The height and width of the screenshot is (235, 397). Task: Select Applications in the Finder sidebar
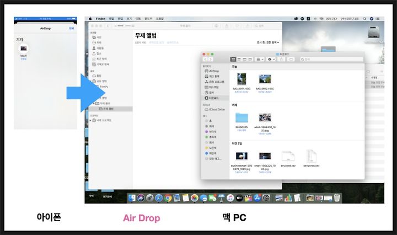coord(214,82)
